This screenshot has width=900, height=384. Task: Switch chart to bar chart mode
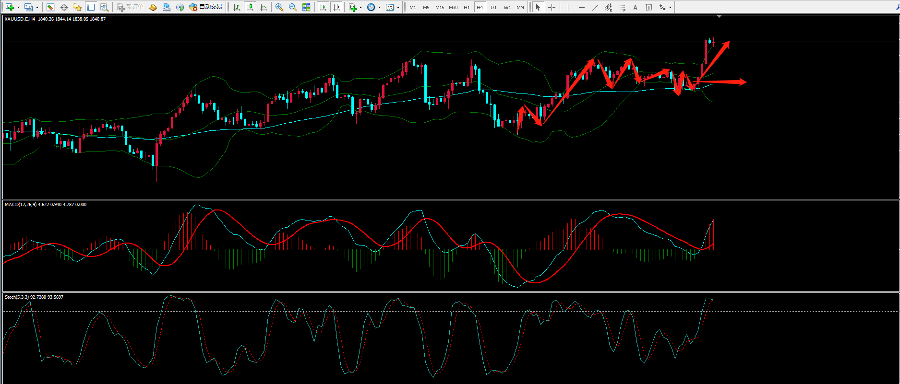pos(236,7)
